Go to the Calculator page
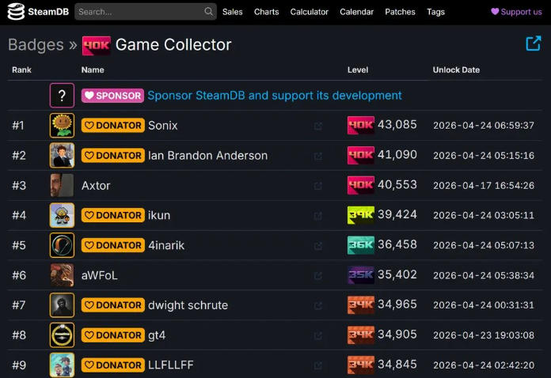 pos(309,12)
